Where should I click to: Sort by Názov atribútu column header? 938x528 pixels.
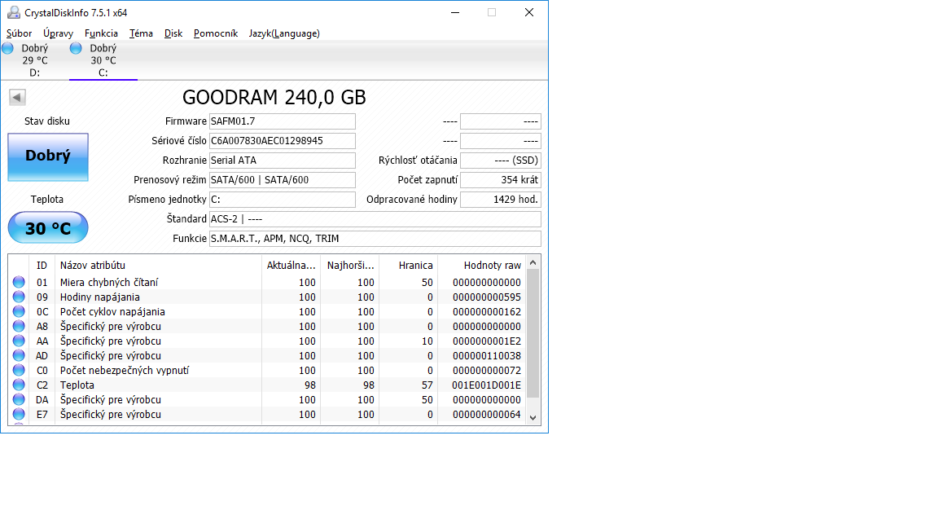pos(158,265)
